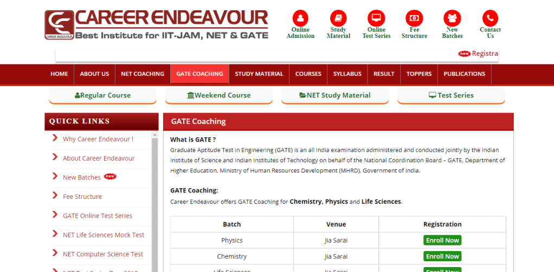Open the Weekend Course button
The height and width of the screenshot is (272, 554).
pyautogui.click(x=219, y=95)
